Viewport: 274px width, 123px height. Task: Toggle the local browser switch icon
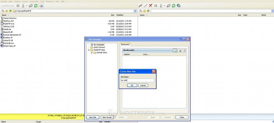[x=41, y=6]
